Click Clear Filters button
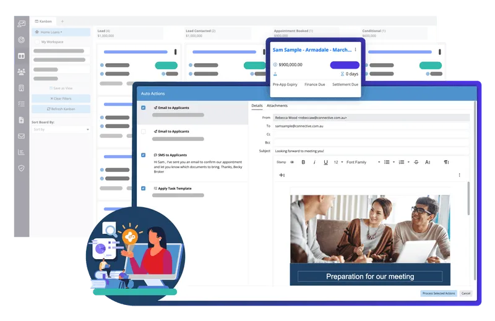495x321 pixels. (61, 98)
